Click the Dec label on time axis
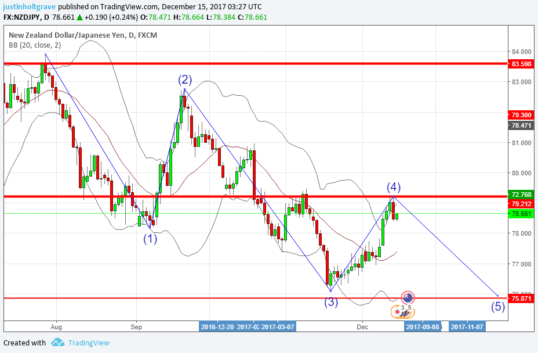The width and height of the screenshot is (538, 353). click(362, 326)
